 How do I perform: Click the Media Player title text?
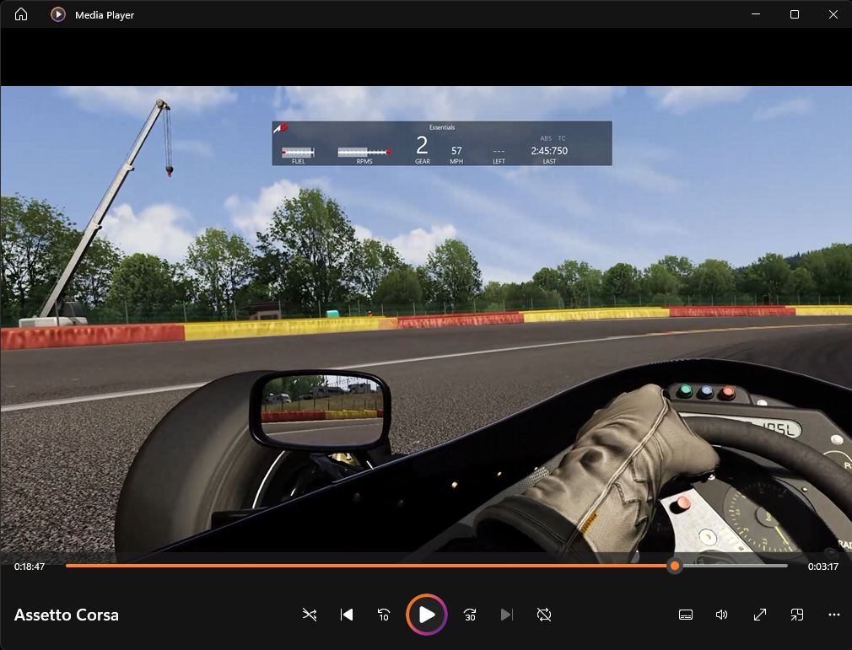pyautogui.click(x=105, y=15)
